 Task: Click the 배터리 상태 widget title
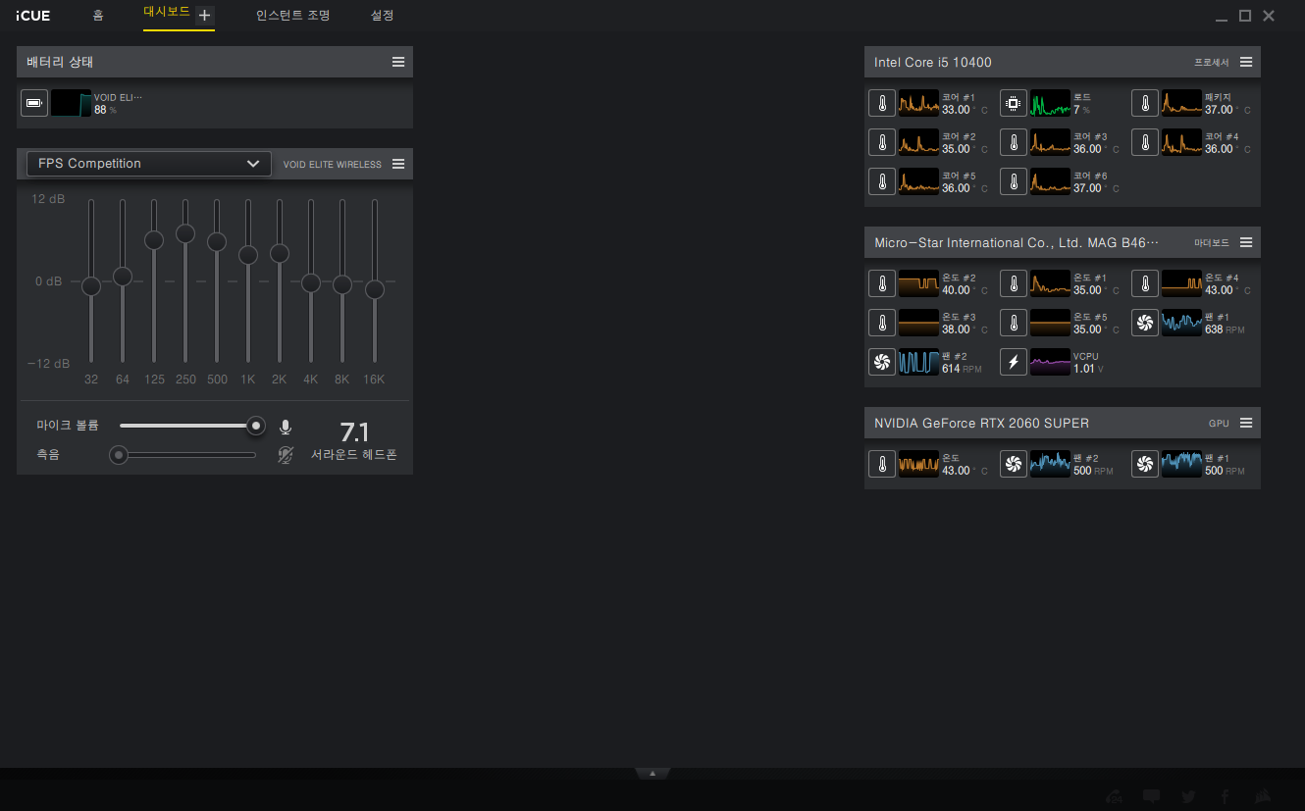(60, 62)
